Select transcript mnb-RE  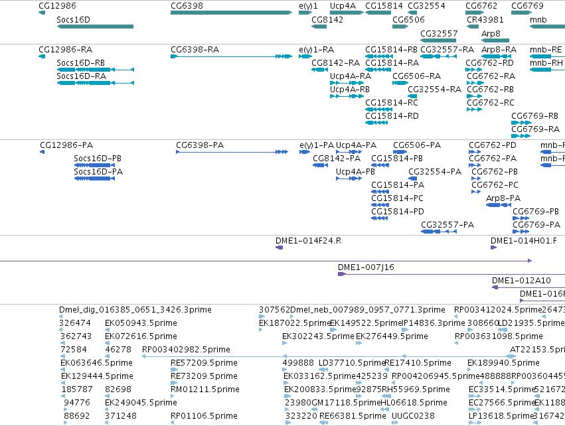[x=547, y=56]
